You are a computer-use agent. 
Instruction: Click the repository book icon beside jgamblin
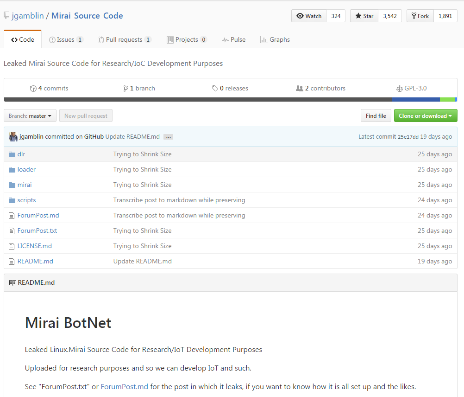pos(6,15)
